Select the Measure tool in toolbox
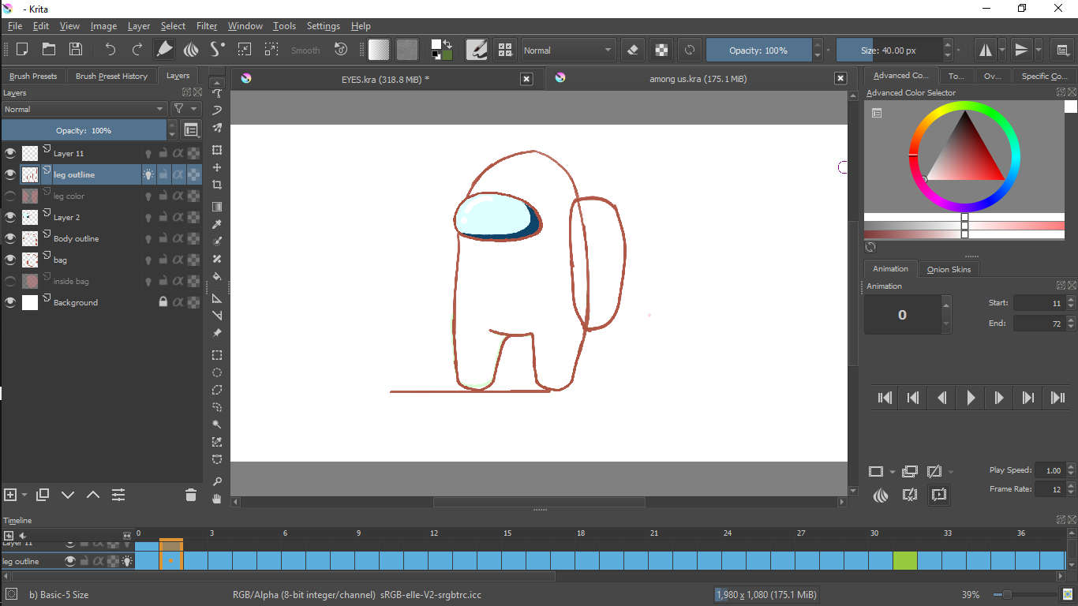1078x606 pixels. [217, 316]
